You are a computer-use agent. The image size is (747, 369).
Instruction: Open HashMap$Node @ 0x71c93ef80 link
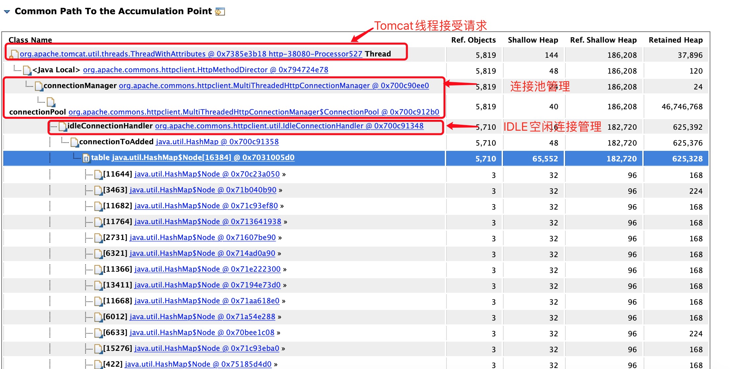206,206
